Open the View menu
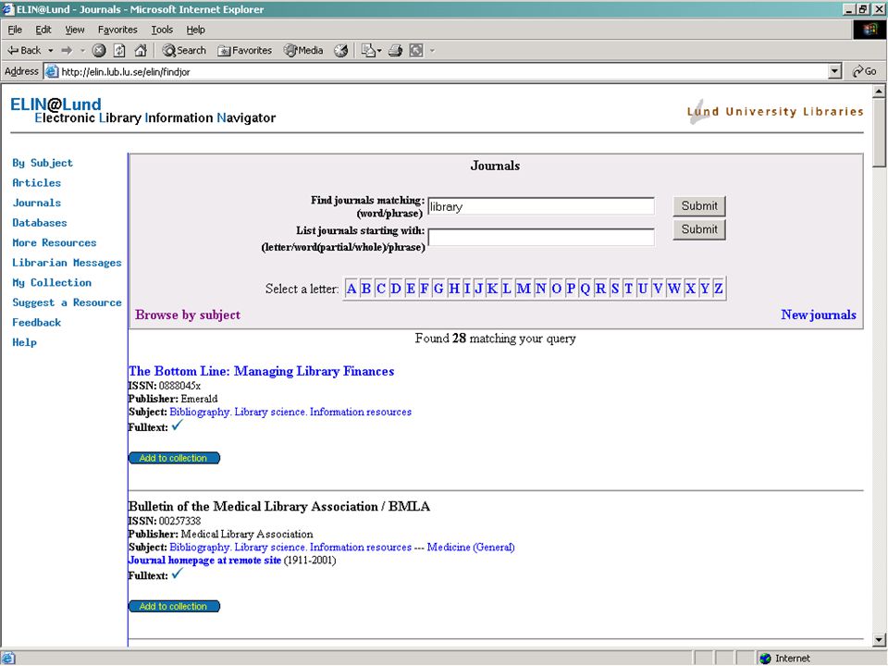This screenshot has width=888, height=666. (x=74, y=30)
